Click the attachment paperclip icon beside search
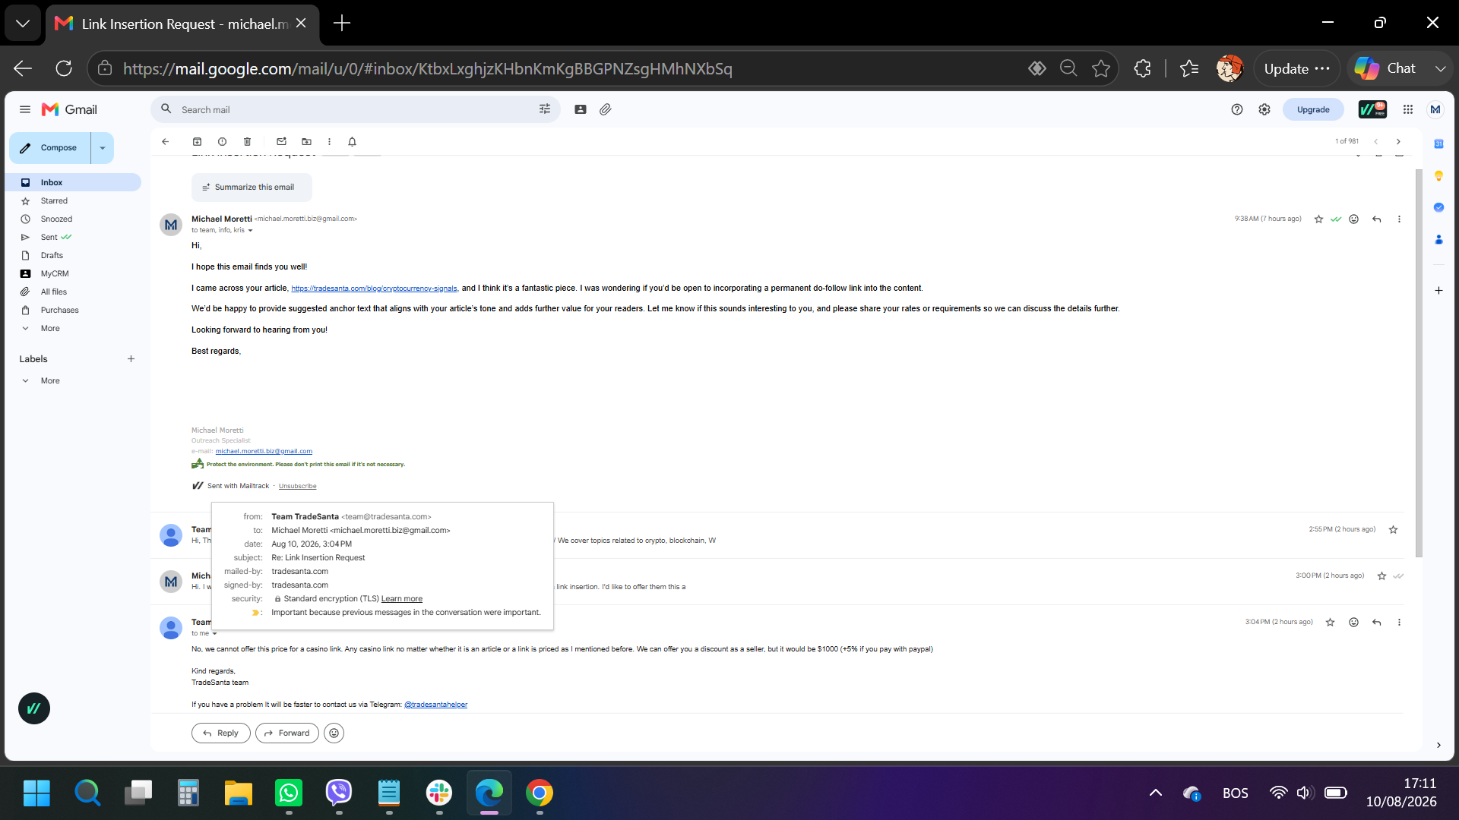The width and height of the screenshot is (1459, 820). [x=605, y=109]
